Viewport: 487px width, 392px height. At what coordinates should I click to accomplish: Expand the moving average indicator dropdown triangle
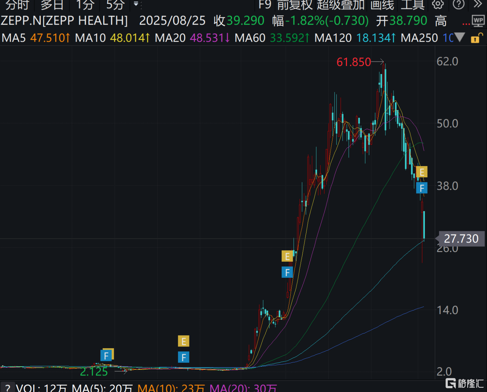(459, 37)
